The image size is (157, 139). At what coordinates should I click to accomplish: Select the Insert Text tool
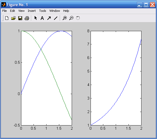(x=42, y=18)
